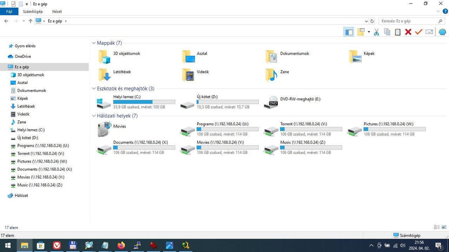The width and height of the screenshot is (449, 252).
Task: Select Hálózat in navigation pane
Action: [x=21, y=196]
